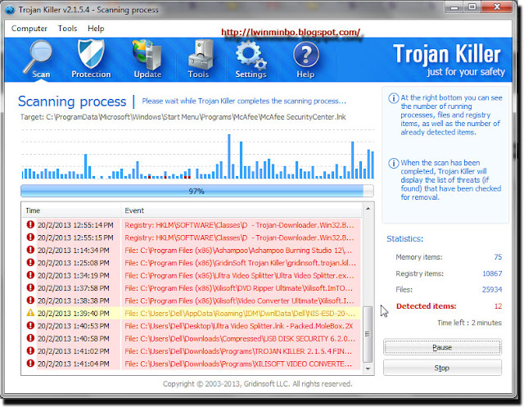
Task: Click the Statistics heading
Action: coord(405,238)
